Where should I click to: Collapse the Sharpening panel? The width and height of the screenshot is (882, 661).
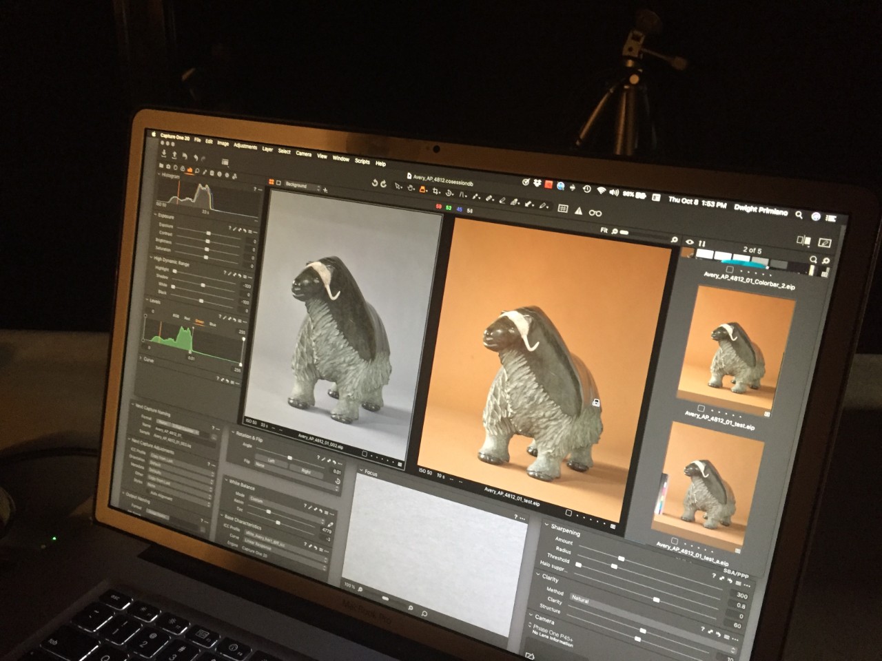pos(546,525)
